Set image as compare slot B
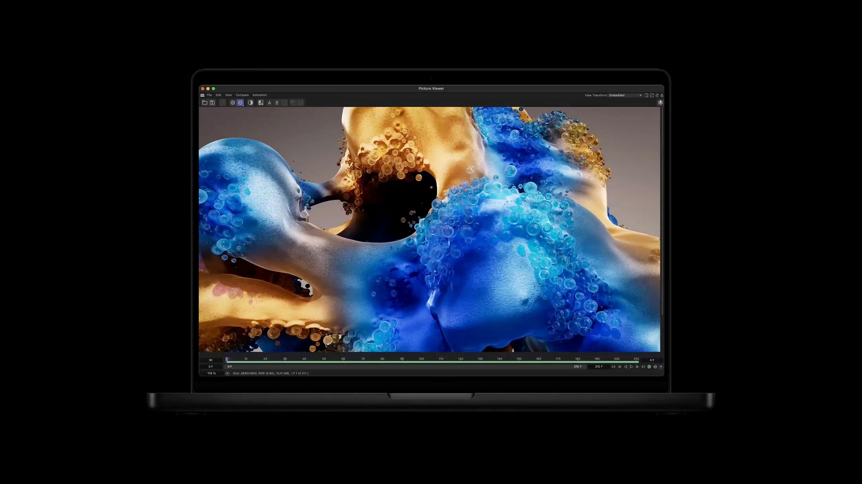This screenshot has width=862, height=484. coord(277,103)
